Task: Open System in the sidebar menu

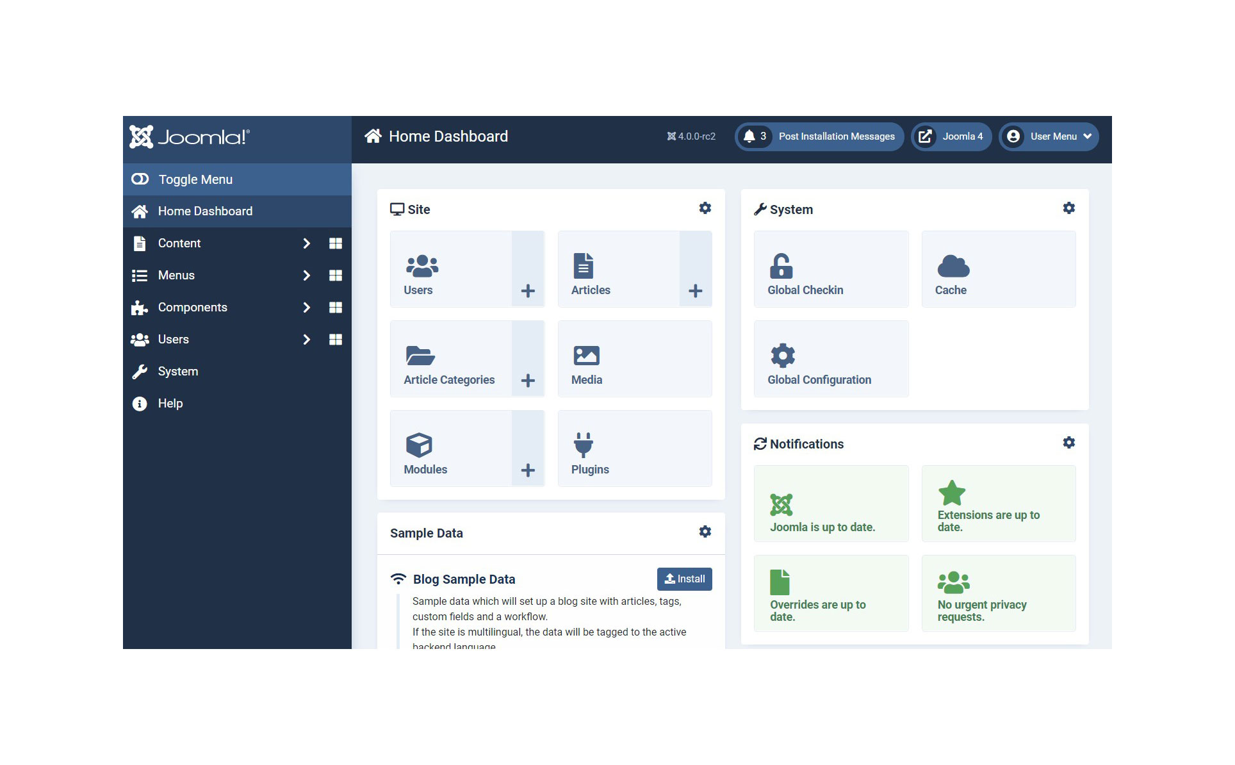Action: click(x=237, y=372)
